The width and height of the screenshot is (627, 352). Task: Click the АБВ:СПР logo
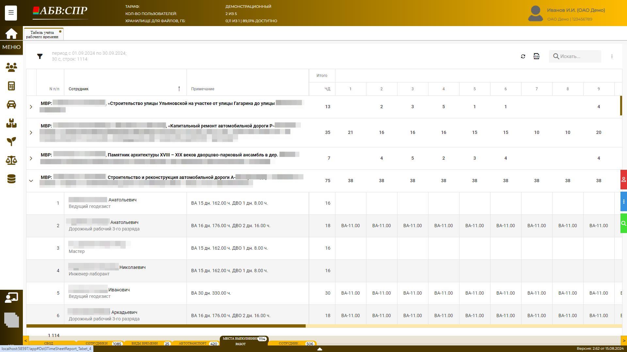[60, 12]
